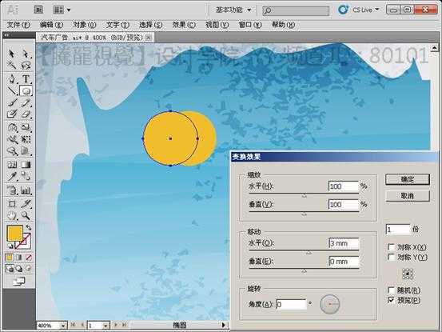Open the 编辑(E) menu
The height and width of the screenshot is (332, 442).
(51, 25)
